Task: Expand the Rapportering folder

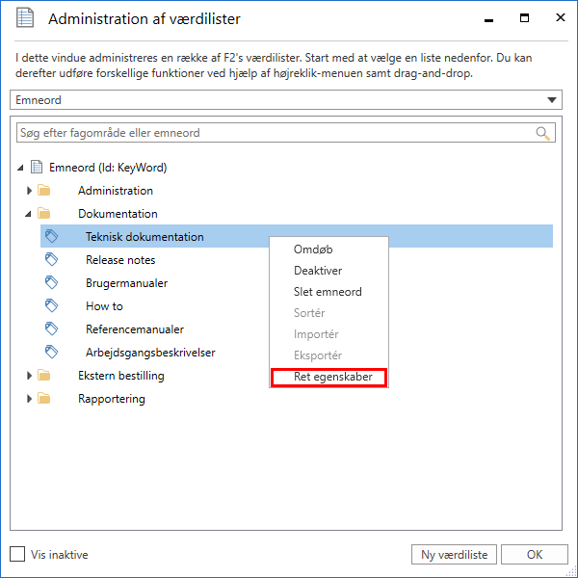Action: coord(29,399)
